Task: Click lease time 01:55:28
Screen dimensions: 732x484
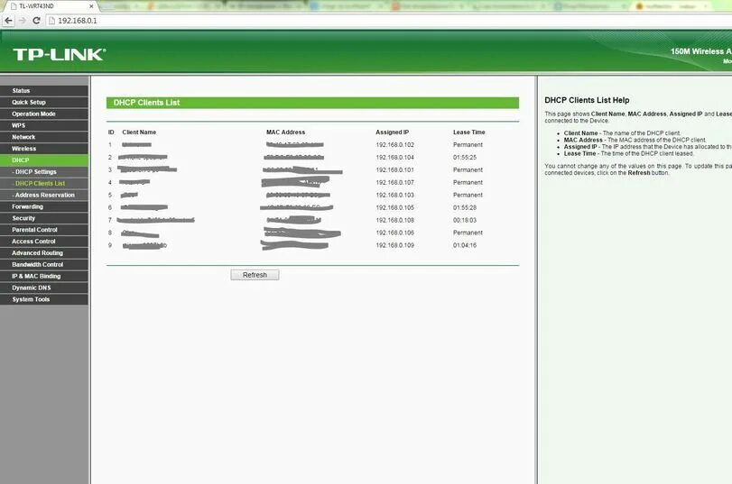Action: pos(465,208)
